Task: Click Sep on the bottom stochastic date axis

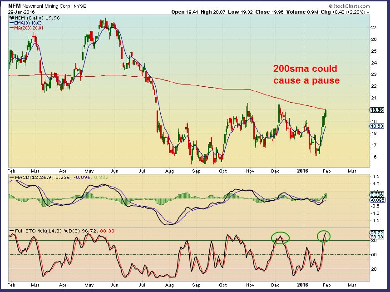Action: [196, 285]
